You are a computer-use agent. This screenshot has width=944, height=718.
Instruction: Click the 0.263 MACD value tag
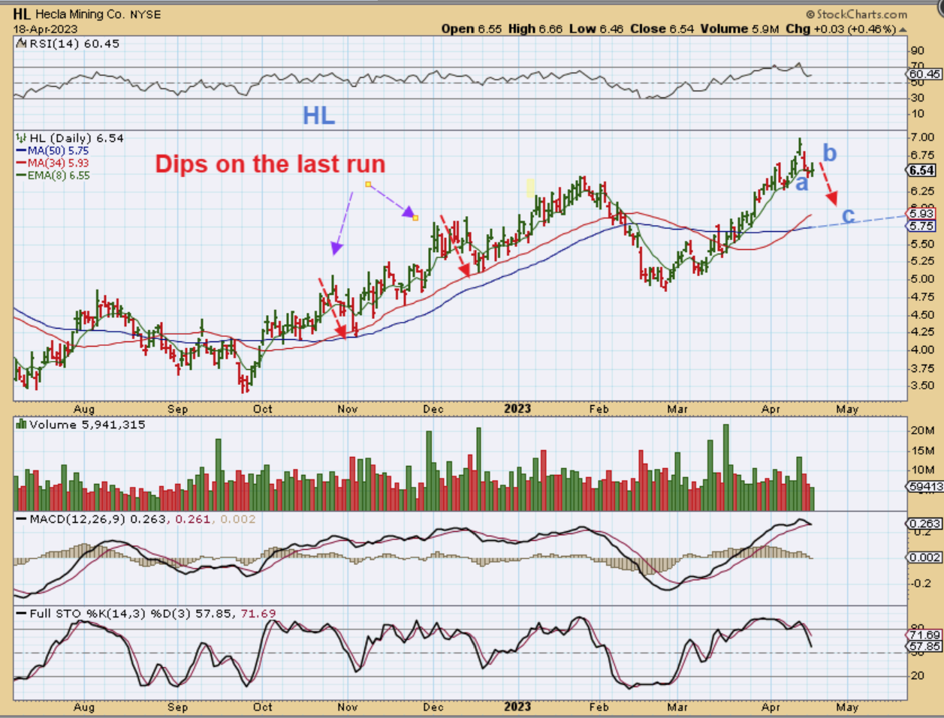click(x=924, y=524)
